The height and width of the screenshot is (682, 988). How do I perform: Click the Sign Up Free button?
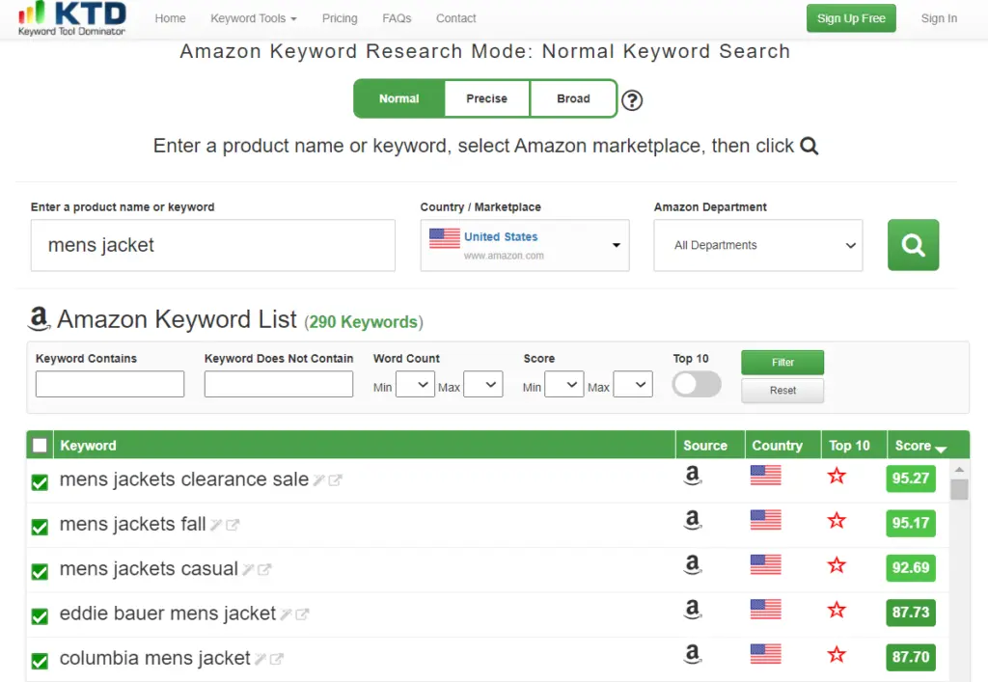click(850, 18)
